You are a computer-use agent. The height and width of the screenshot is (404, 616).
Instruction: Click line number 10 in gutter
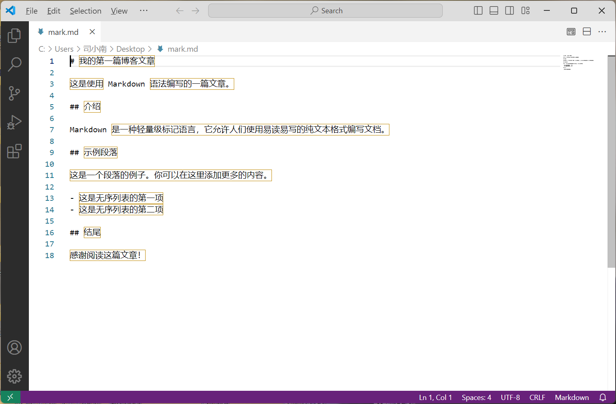(49, 164)
